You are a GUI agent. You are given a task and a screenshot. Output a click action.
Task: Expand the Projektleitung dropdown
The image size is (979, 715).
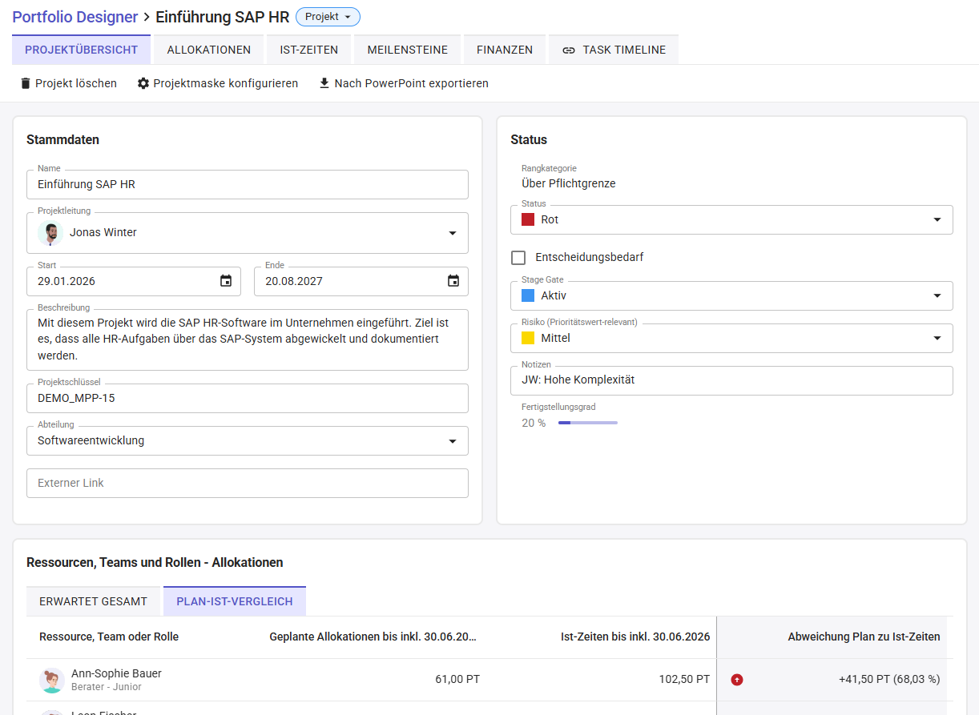point(453,233)
